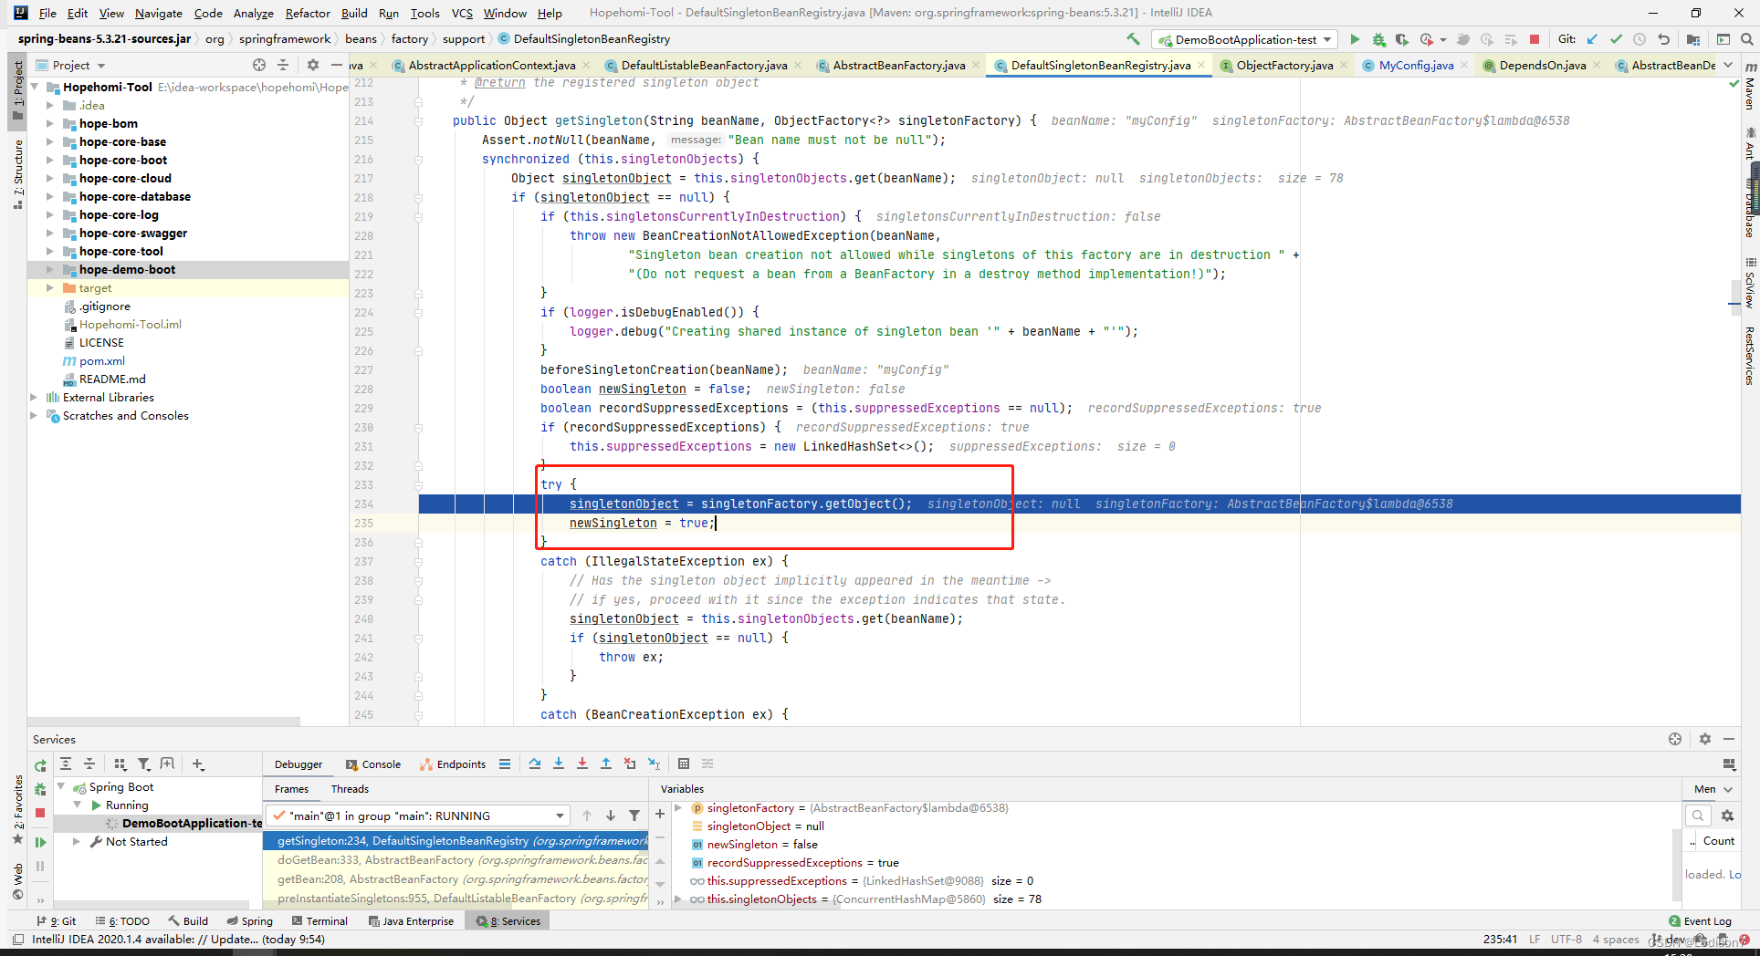Click Step Over debugger icon

coord(535,764)
